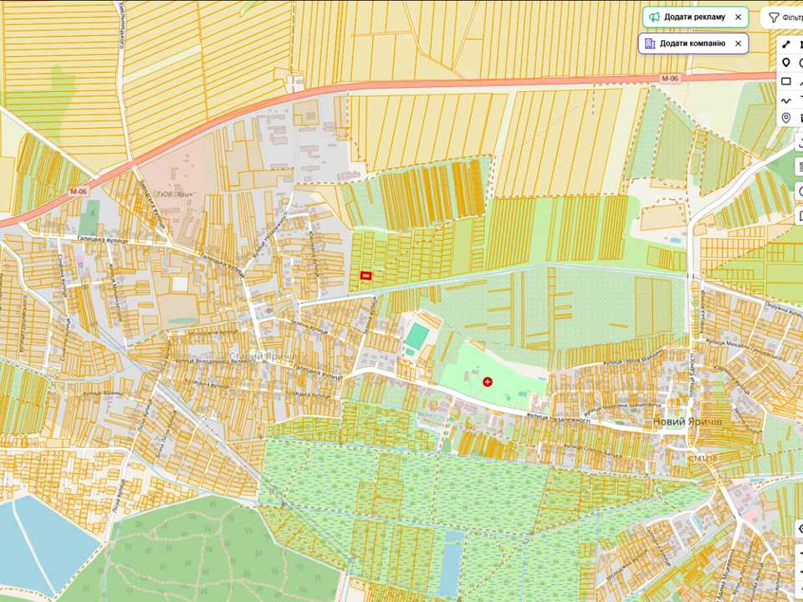The height and width of the screenshot is (602, 803).
Task: Select the line drawing tool
Action: [786, 44]
